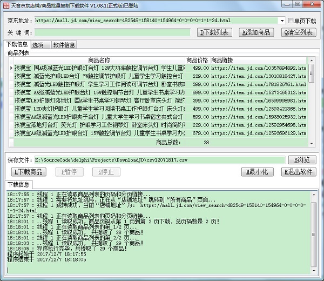Close the window with the X button
The image size is (324, 281).
coord(312,4)
